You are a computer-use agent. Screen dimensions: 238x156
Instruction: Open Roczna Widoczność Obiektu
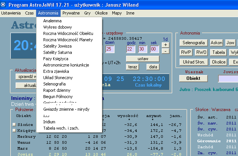[x=69, y=33]
